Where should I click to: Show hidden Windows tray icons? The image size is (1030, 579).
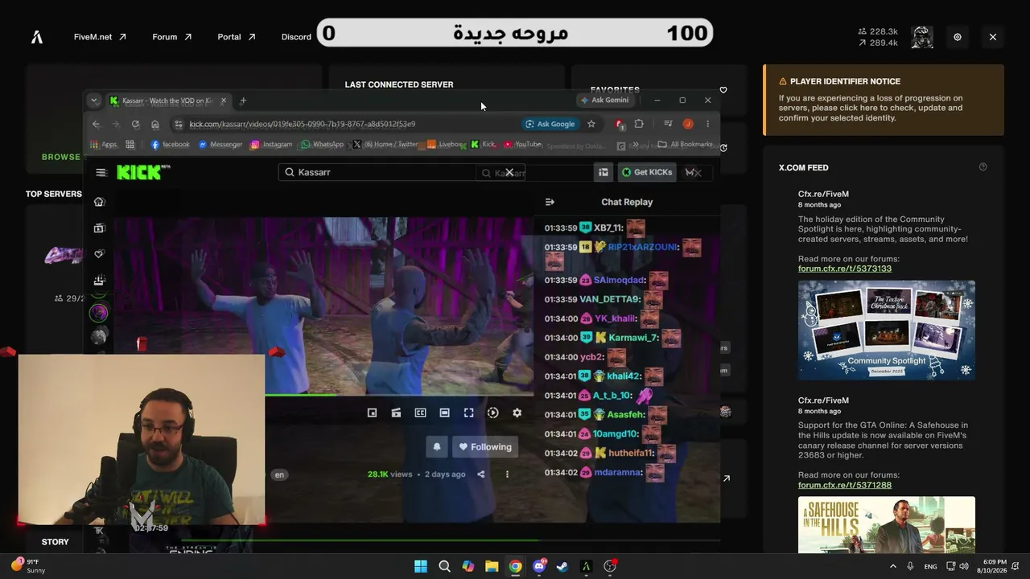(892, 566)
